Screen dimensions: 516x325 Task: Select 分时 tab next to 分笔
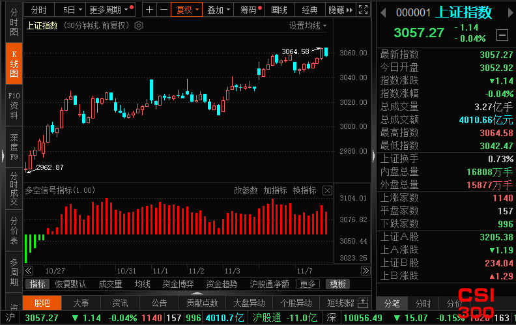pyautogui.click(x=423, y=304)
